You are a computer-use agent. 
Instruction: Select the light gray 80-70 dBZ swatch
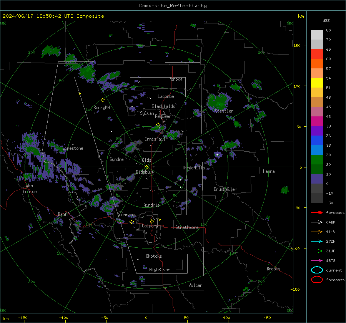[317, 35]
